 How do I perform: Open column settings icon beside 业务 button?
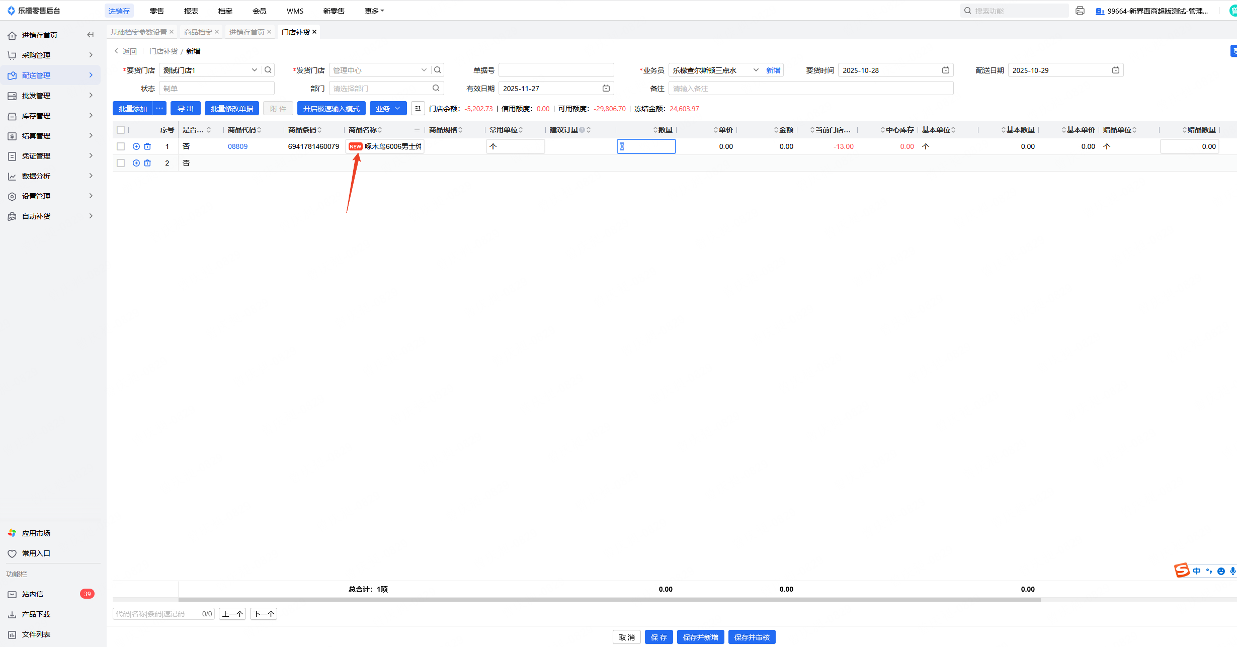(418, 108)
